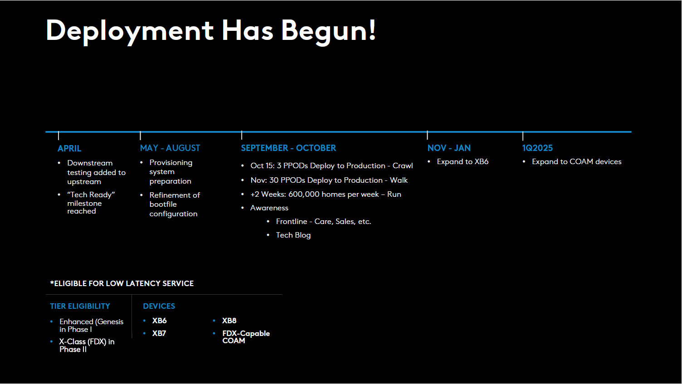Click 'Refinement of bootfile configuration' bullet
Viewport: 682px width, 384px height.
(175, 204)
